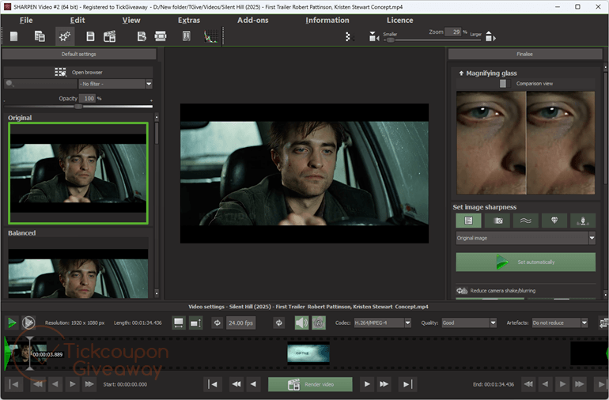Toggle the audio speaker button

pyautogui.click(x=302, y=323)
